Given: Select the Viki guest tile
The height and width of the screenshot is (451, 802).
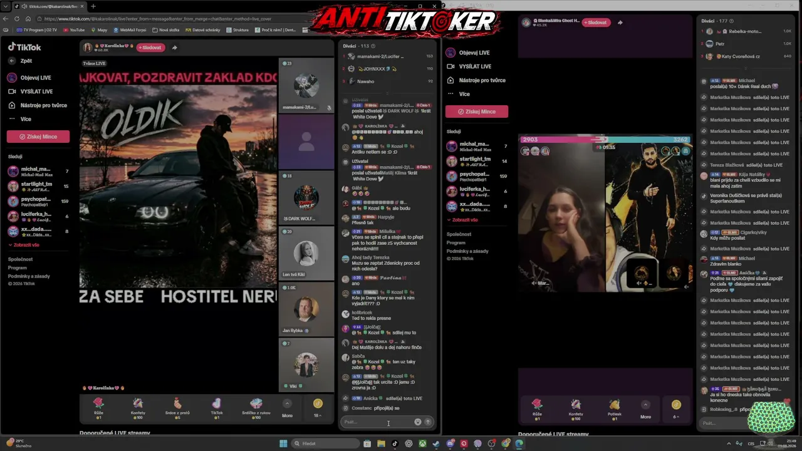Looking at the screenshot, I should (x=306, y=365).
